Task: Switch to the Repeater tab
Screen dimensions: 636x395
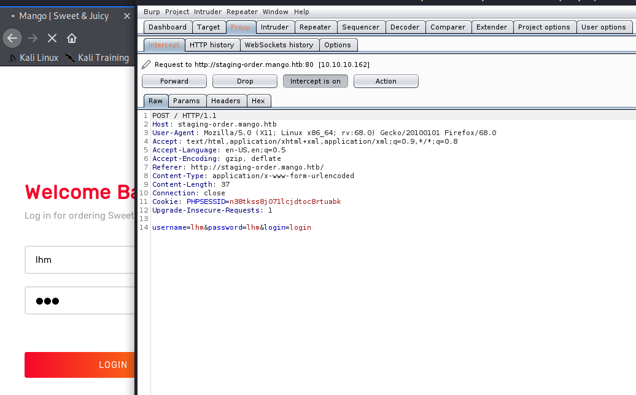Action: [x=315, y=27]
